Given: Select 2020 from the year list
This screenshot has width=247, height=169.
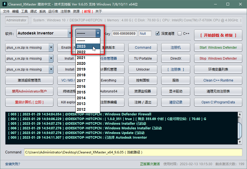Looking at the screenshot, I should 88,63.
